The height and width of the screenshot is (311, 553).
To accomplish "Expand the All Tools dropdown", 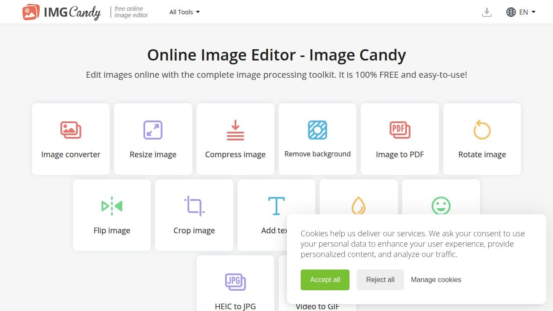I will click(184, 12).
